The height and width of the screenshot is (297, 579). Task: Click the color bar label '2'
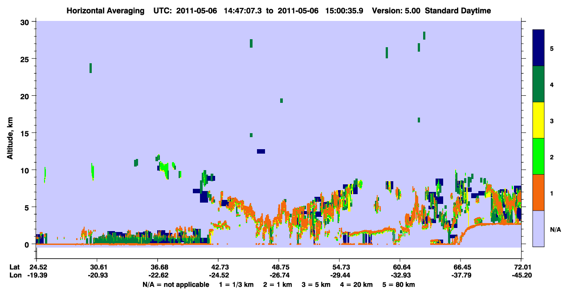pos(551,156)
